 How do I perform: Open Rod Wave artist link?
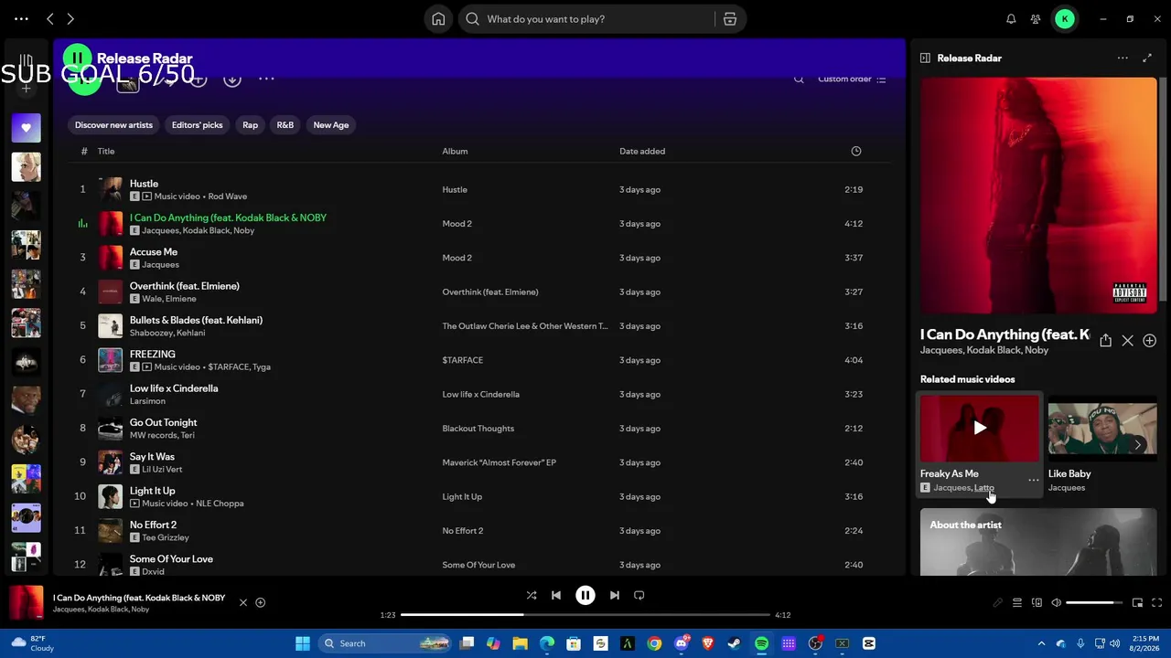pos(228,196)
